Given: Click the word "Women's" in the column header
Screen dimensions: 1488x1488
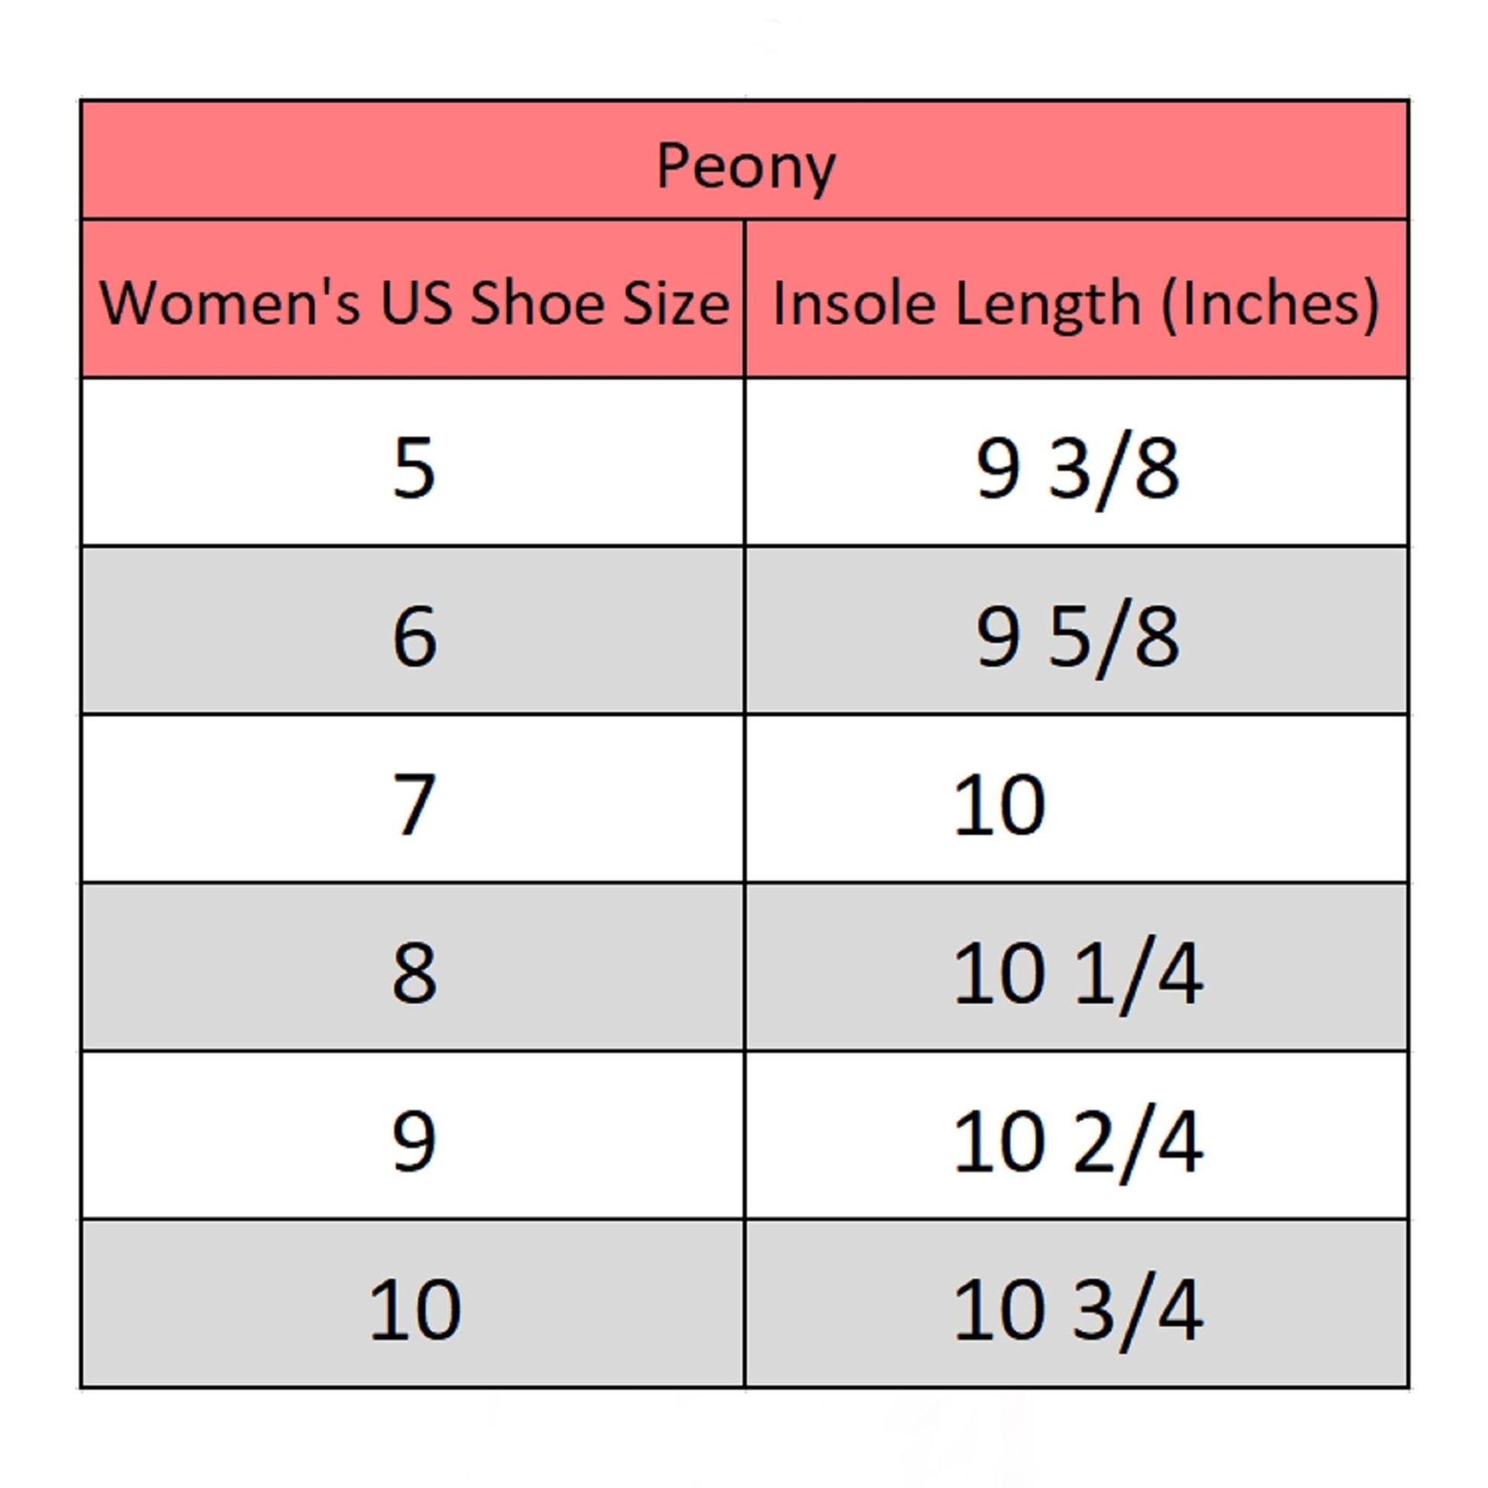Looking at the screenshot, I should point(230,303).
